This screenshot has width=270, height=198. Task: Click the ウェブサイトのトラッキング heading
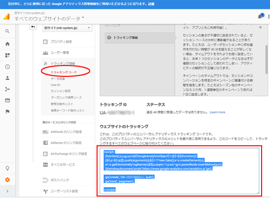pyautogui.click(x=124, y=127)
